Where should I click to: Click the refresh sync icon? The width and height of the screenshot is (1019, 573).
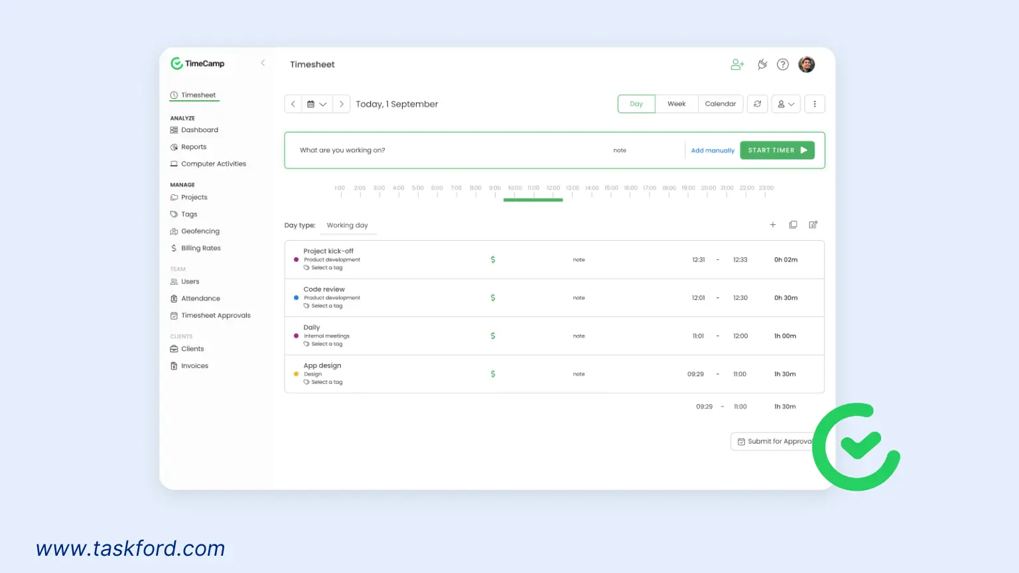pyautogui.click(x=758, y=104)
